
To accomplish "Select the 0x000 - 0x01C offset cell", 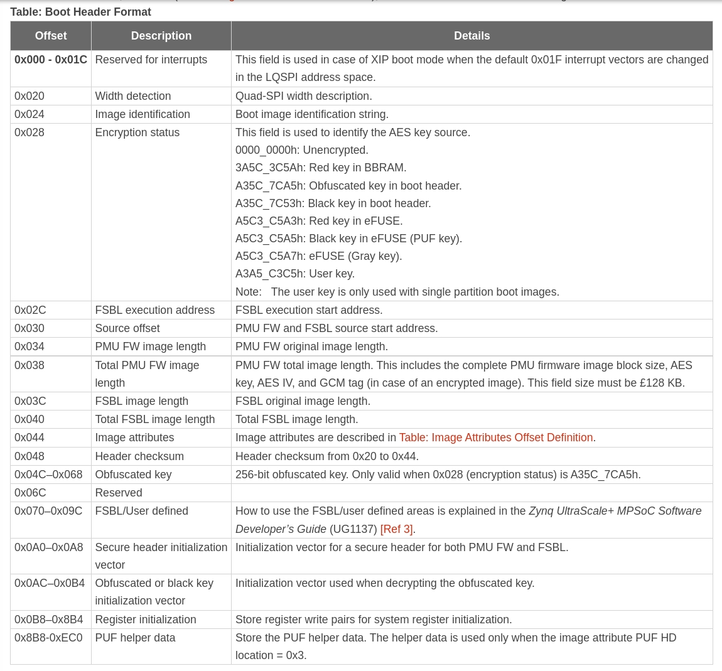I will coord(51,60).
